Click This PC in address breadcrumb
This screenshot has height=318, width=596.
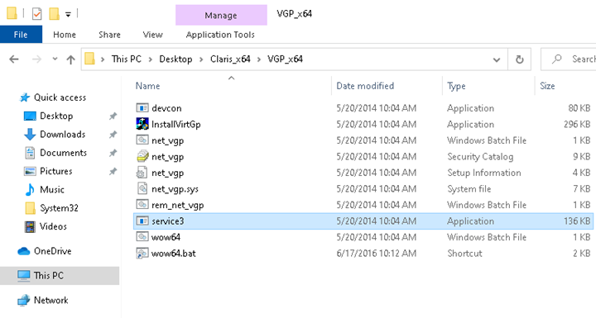coord(126,59)
